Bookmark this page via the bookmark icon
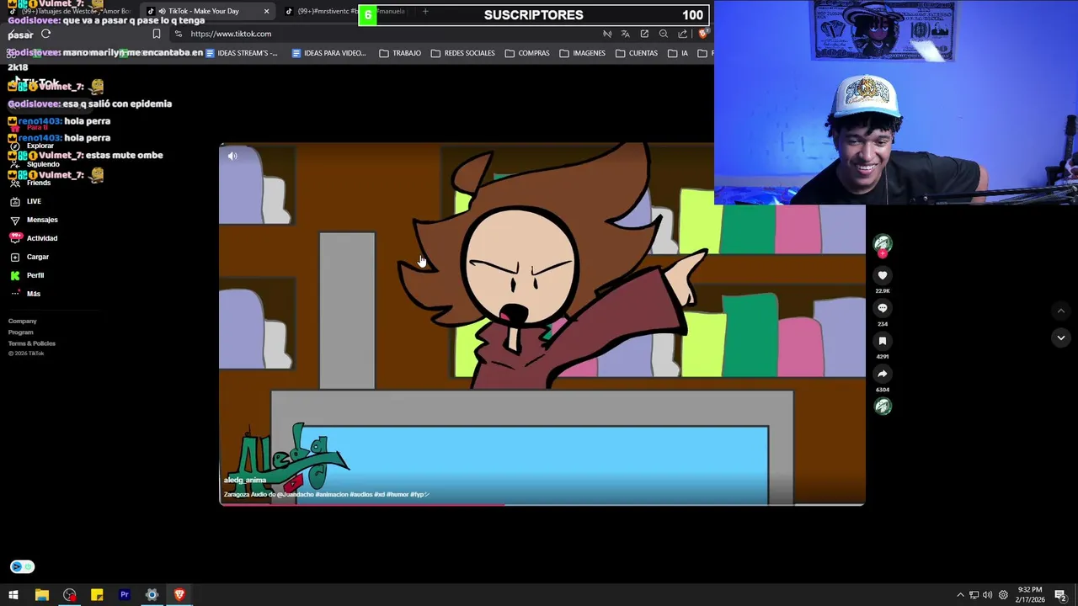Image resolution: width=1078 pixels, height=606 pixels. 156,34
